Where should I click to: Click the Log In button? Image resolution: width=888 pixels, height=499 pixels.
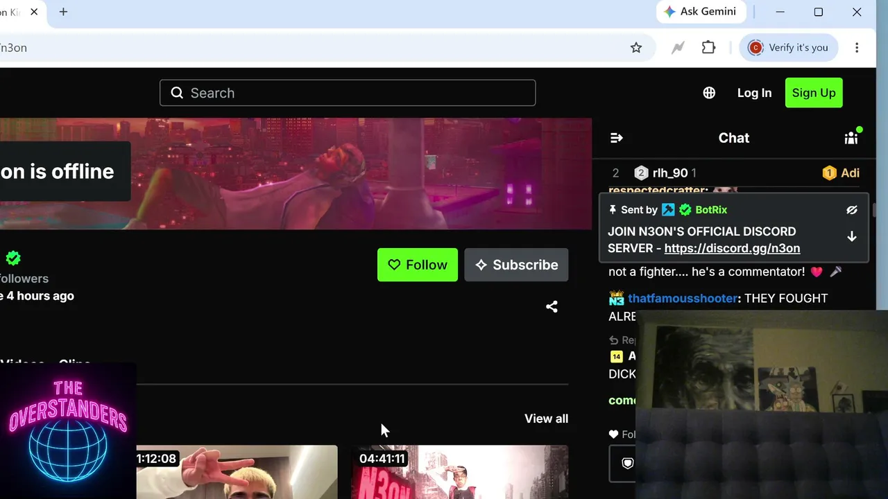[754, 93]
